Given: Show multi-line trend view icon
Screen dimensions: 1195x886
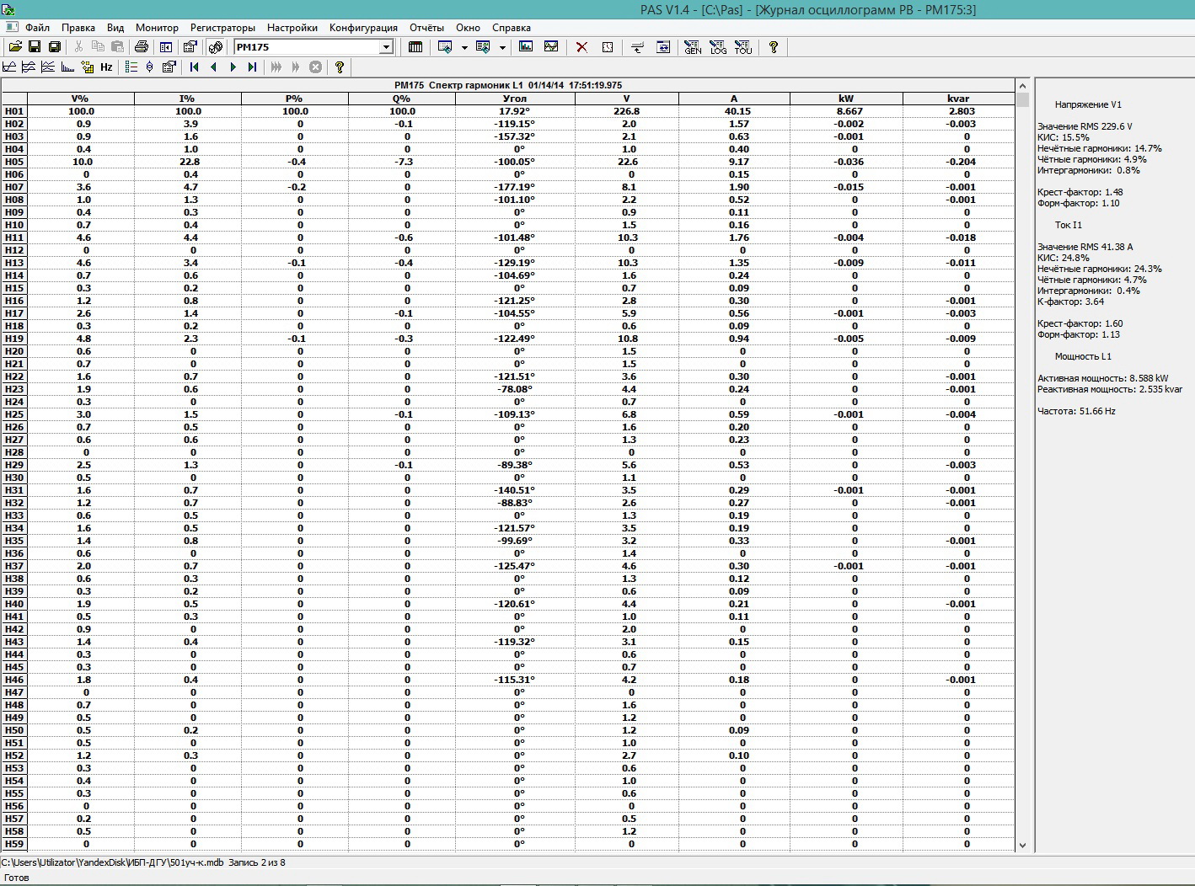Looking at the screenshot, I should (48, 67).
